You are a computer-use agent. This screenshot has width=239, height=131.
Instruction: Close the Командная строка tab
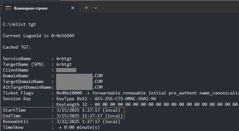click(x=72, y=8)
